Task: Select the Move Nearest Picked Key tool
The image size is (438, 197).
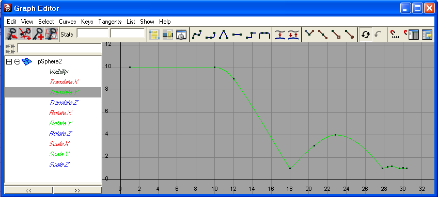Action: point(12,35)
